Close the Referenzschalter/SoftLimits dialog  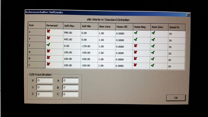click(x=188, y=15)
